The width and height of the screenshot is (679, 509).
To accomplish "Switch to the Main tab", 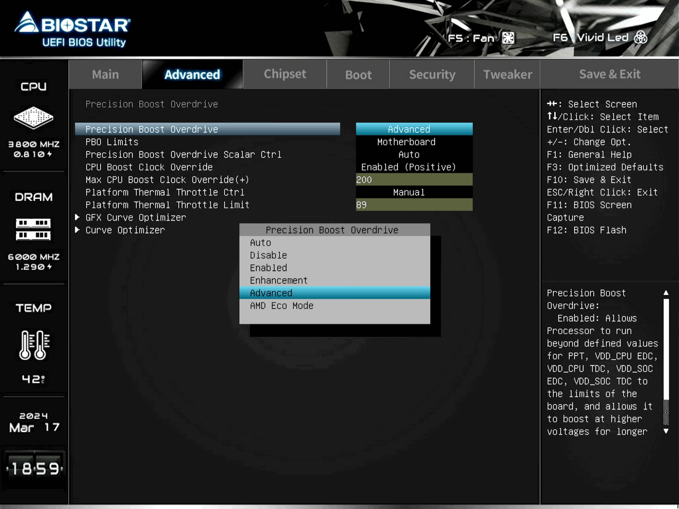I will point(105,74).
